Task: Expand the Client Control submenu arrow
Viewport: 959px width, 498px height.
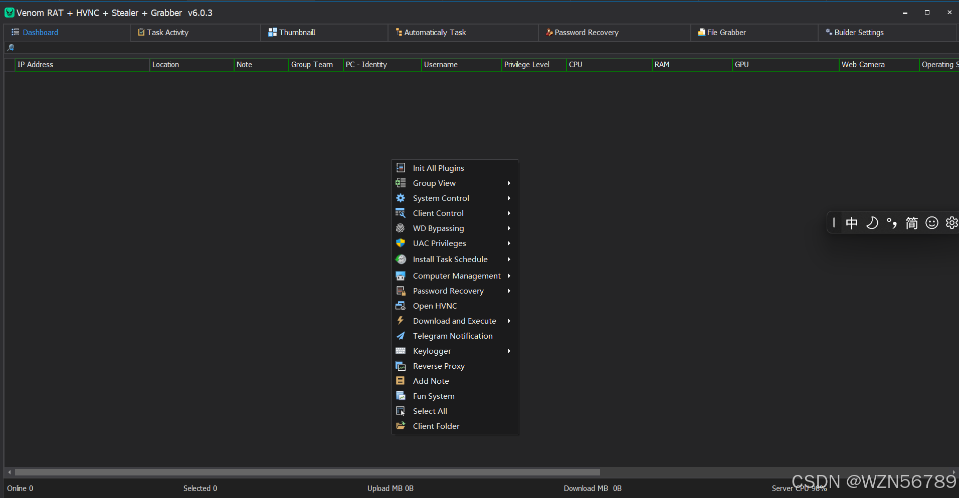Action: coord(509,213)
